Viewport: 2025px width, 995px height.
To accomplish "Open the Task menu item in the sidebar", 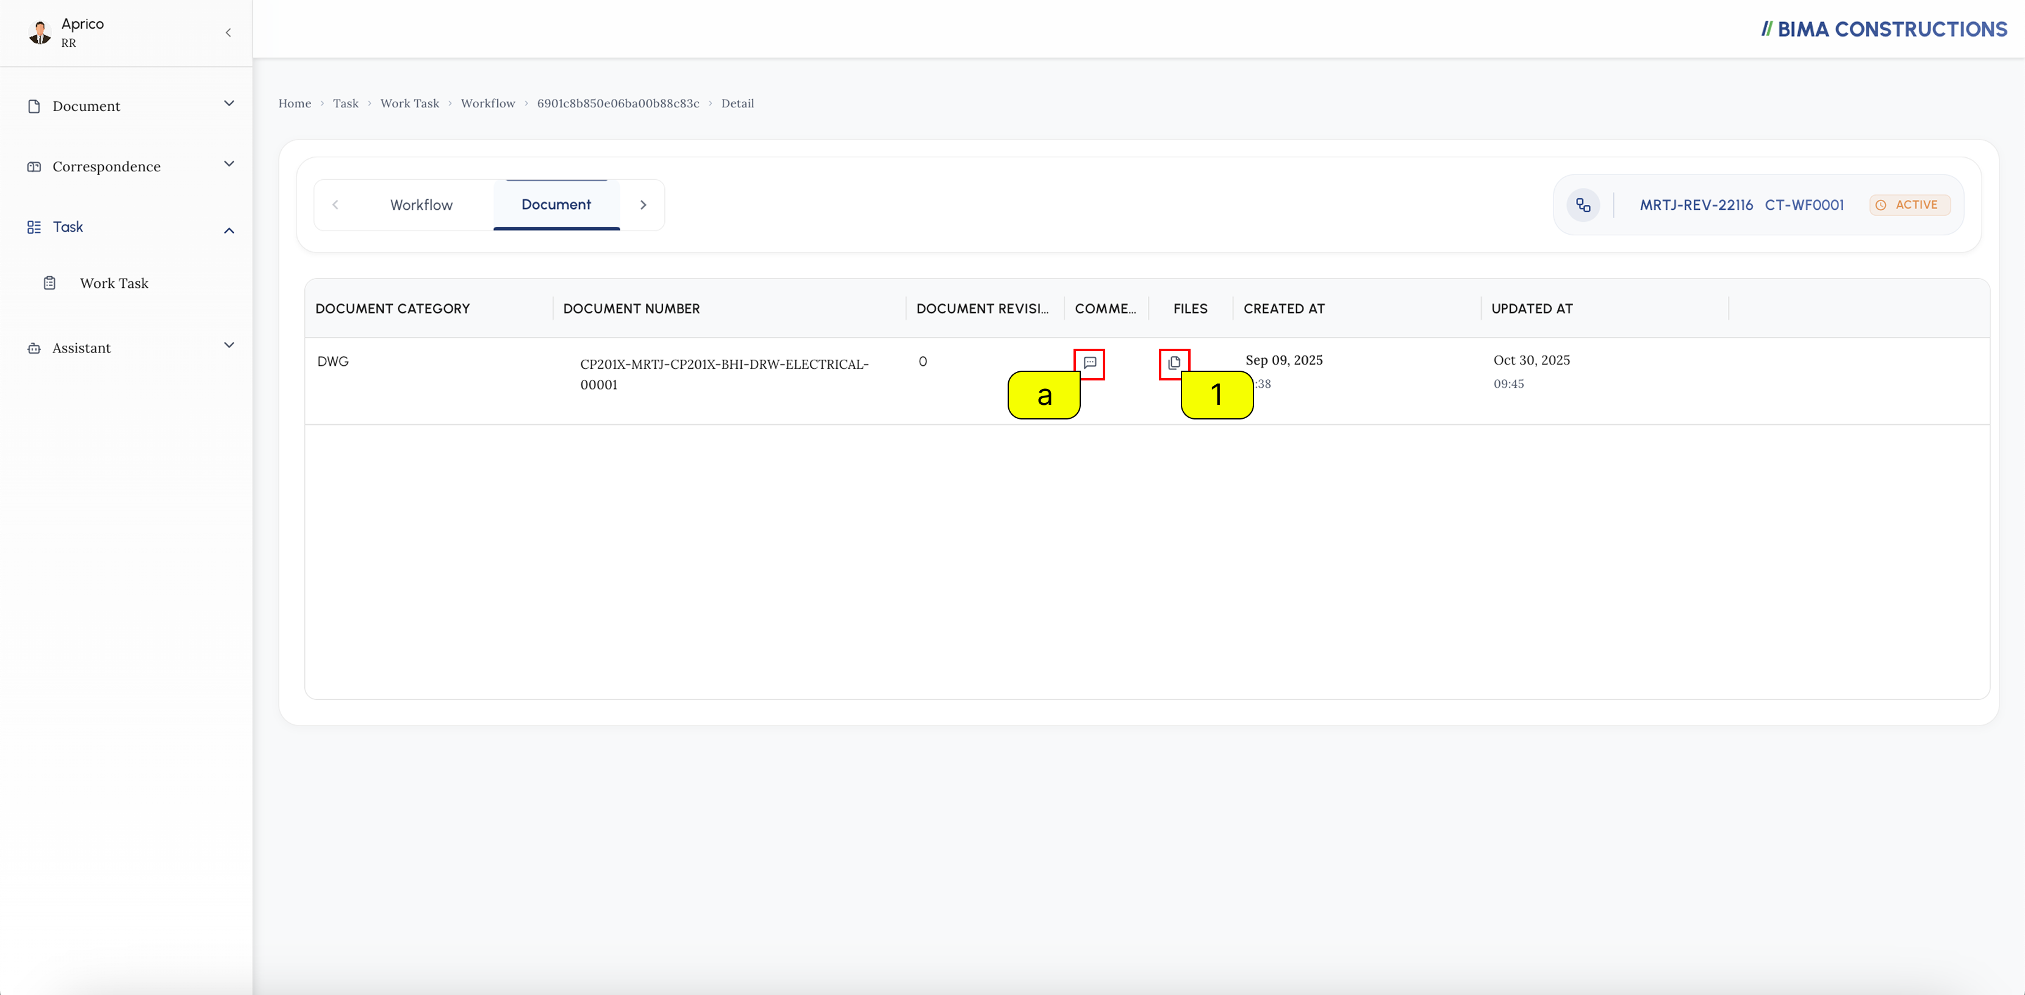I will (68, 227).
